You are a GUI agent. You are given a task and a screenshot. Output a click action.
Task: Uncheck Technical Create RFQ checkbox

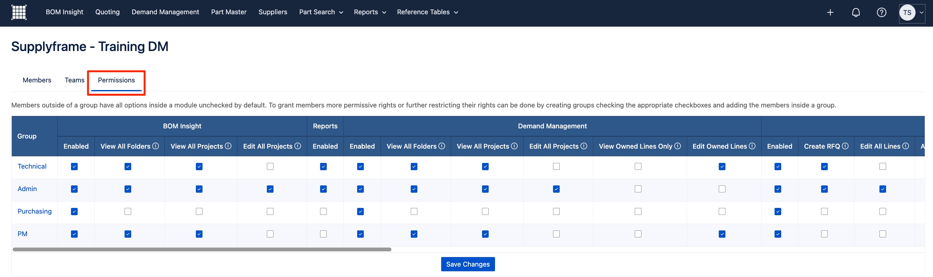[824, 167]
